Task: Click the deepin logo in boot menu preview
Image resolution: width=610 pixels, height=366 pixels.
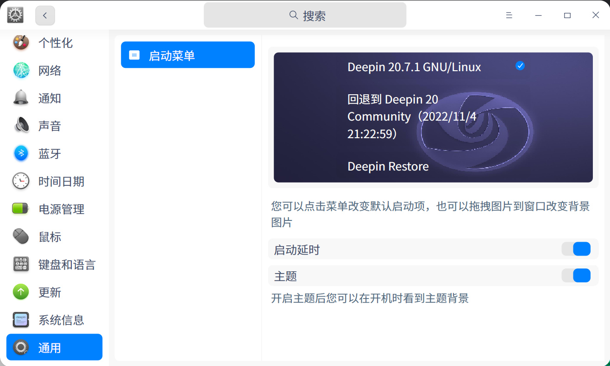Action: pyautogui.click(x=476, y=133)
